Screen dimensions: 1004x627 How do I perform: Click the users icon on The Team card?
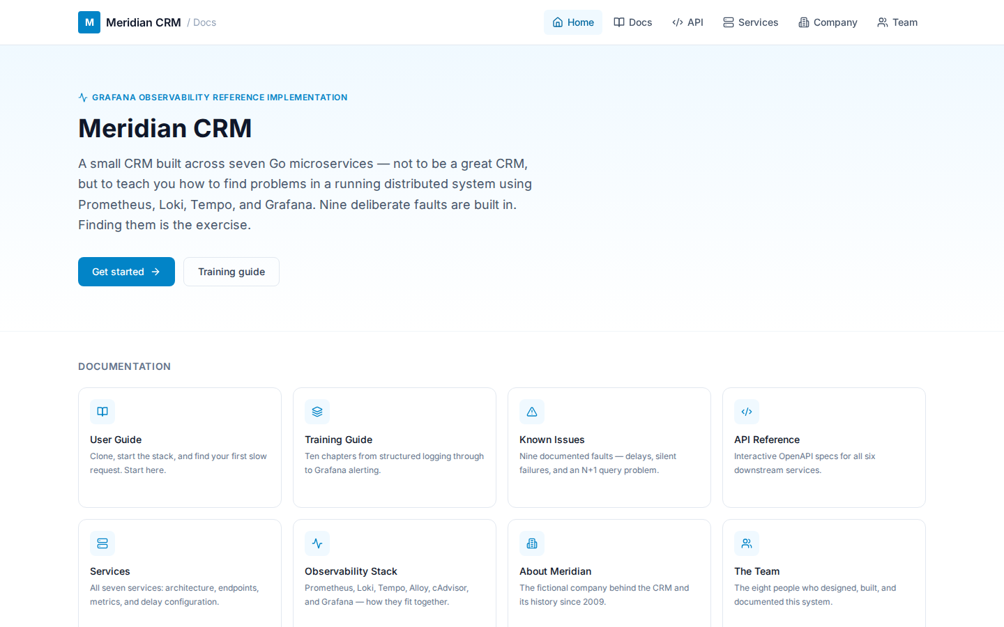click(747, 543)
